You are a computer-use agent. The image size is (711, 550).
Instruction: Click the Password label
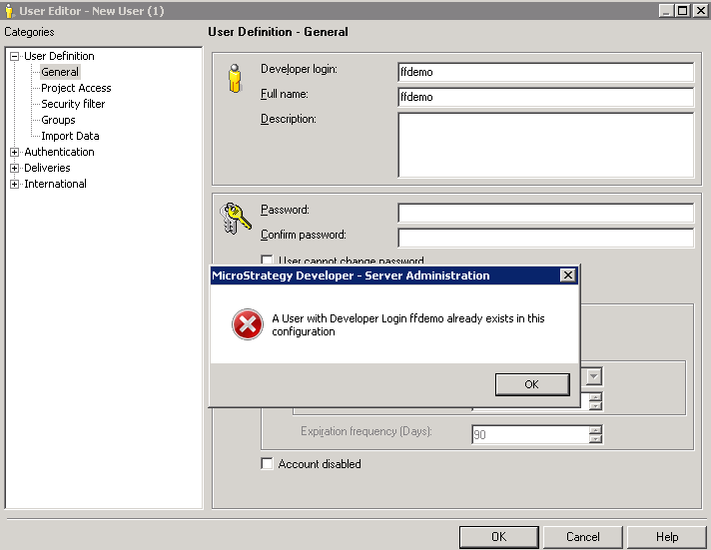click(x=285, y=210)
